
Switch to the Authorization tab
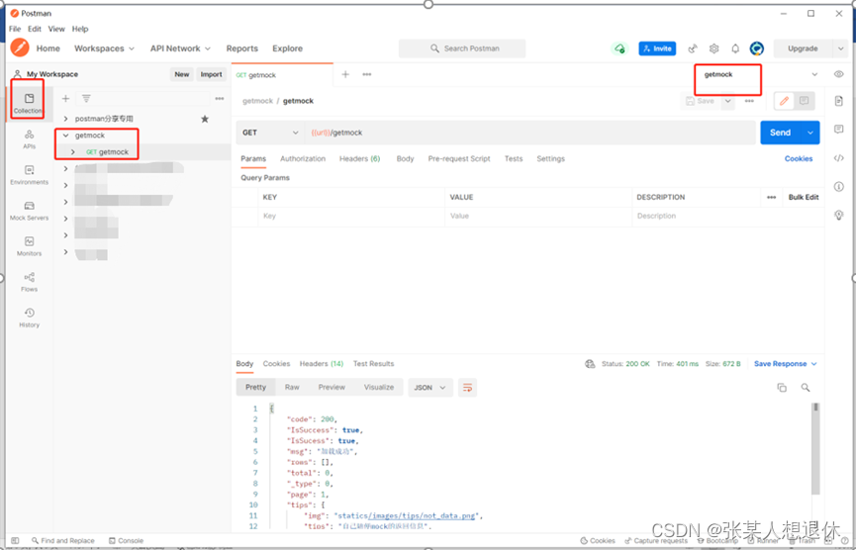(303, 159)
